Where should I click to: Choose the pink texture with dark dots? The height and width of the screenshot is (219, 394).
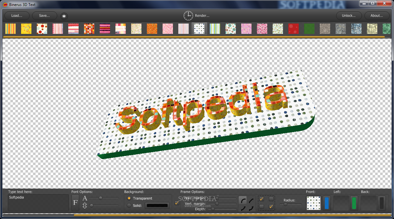pyautogui.click(x=262, y=29)
